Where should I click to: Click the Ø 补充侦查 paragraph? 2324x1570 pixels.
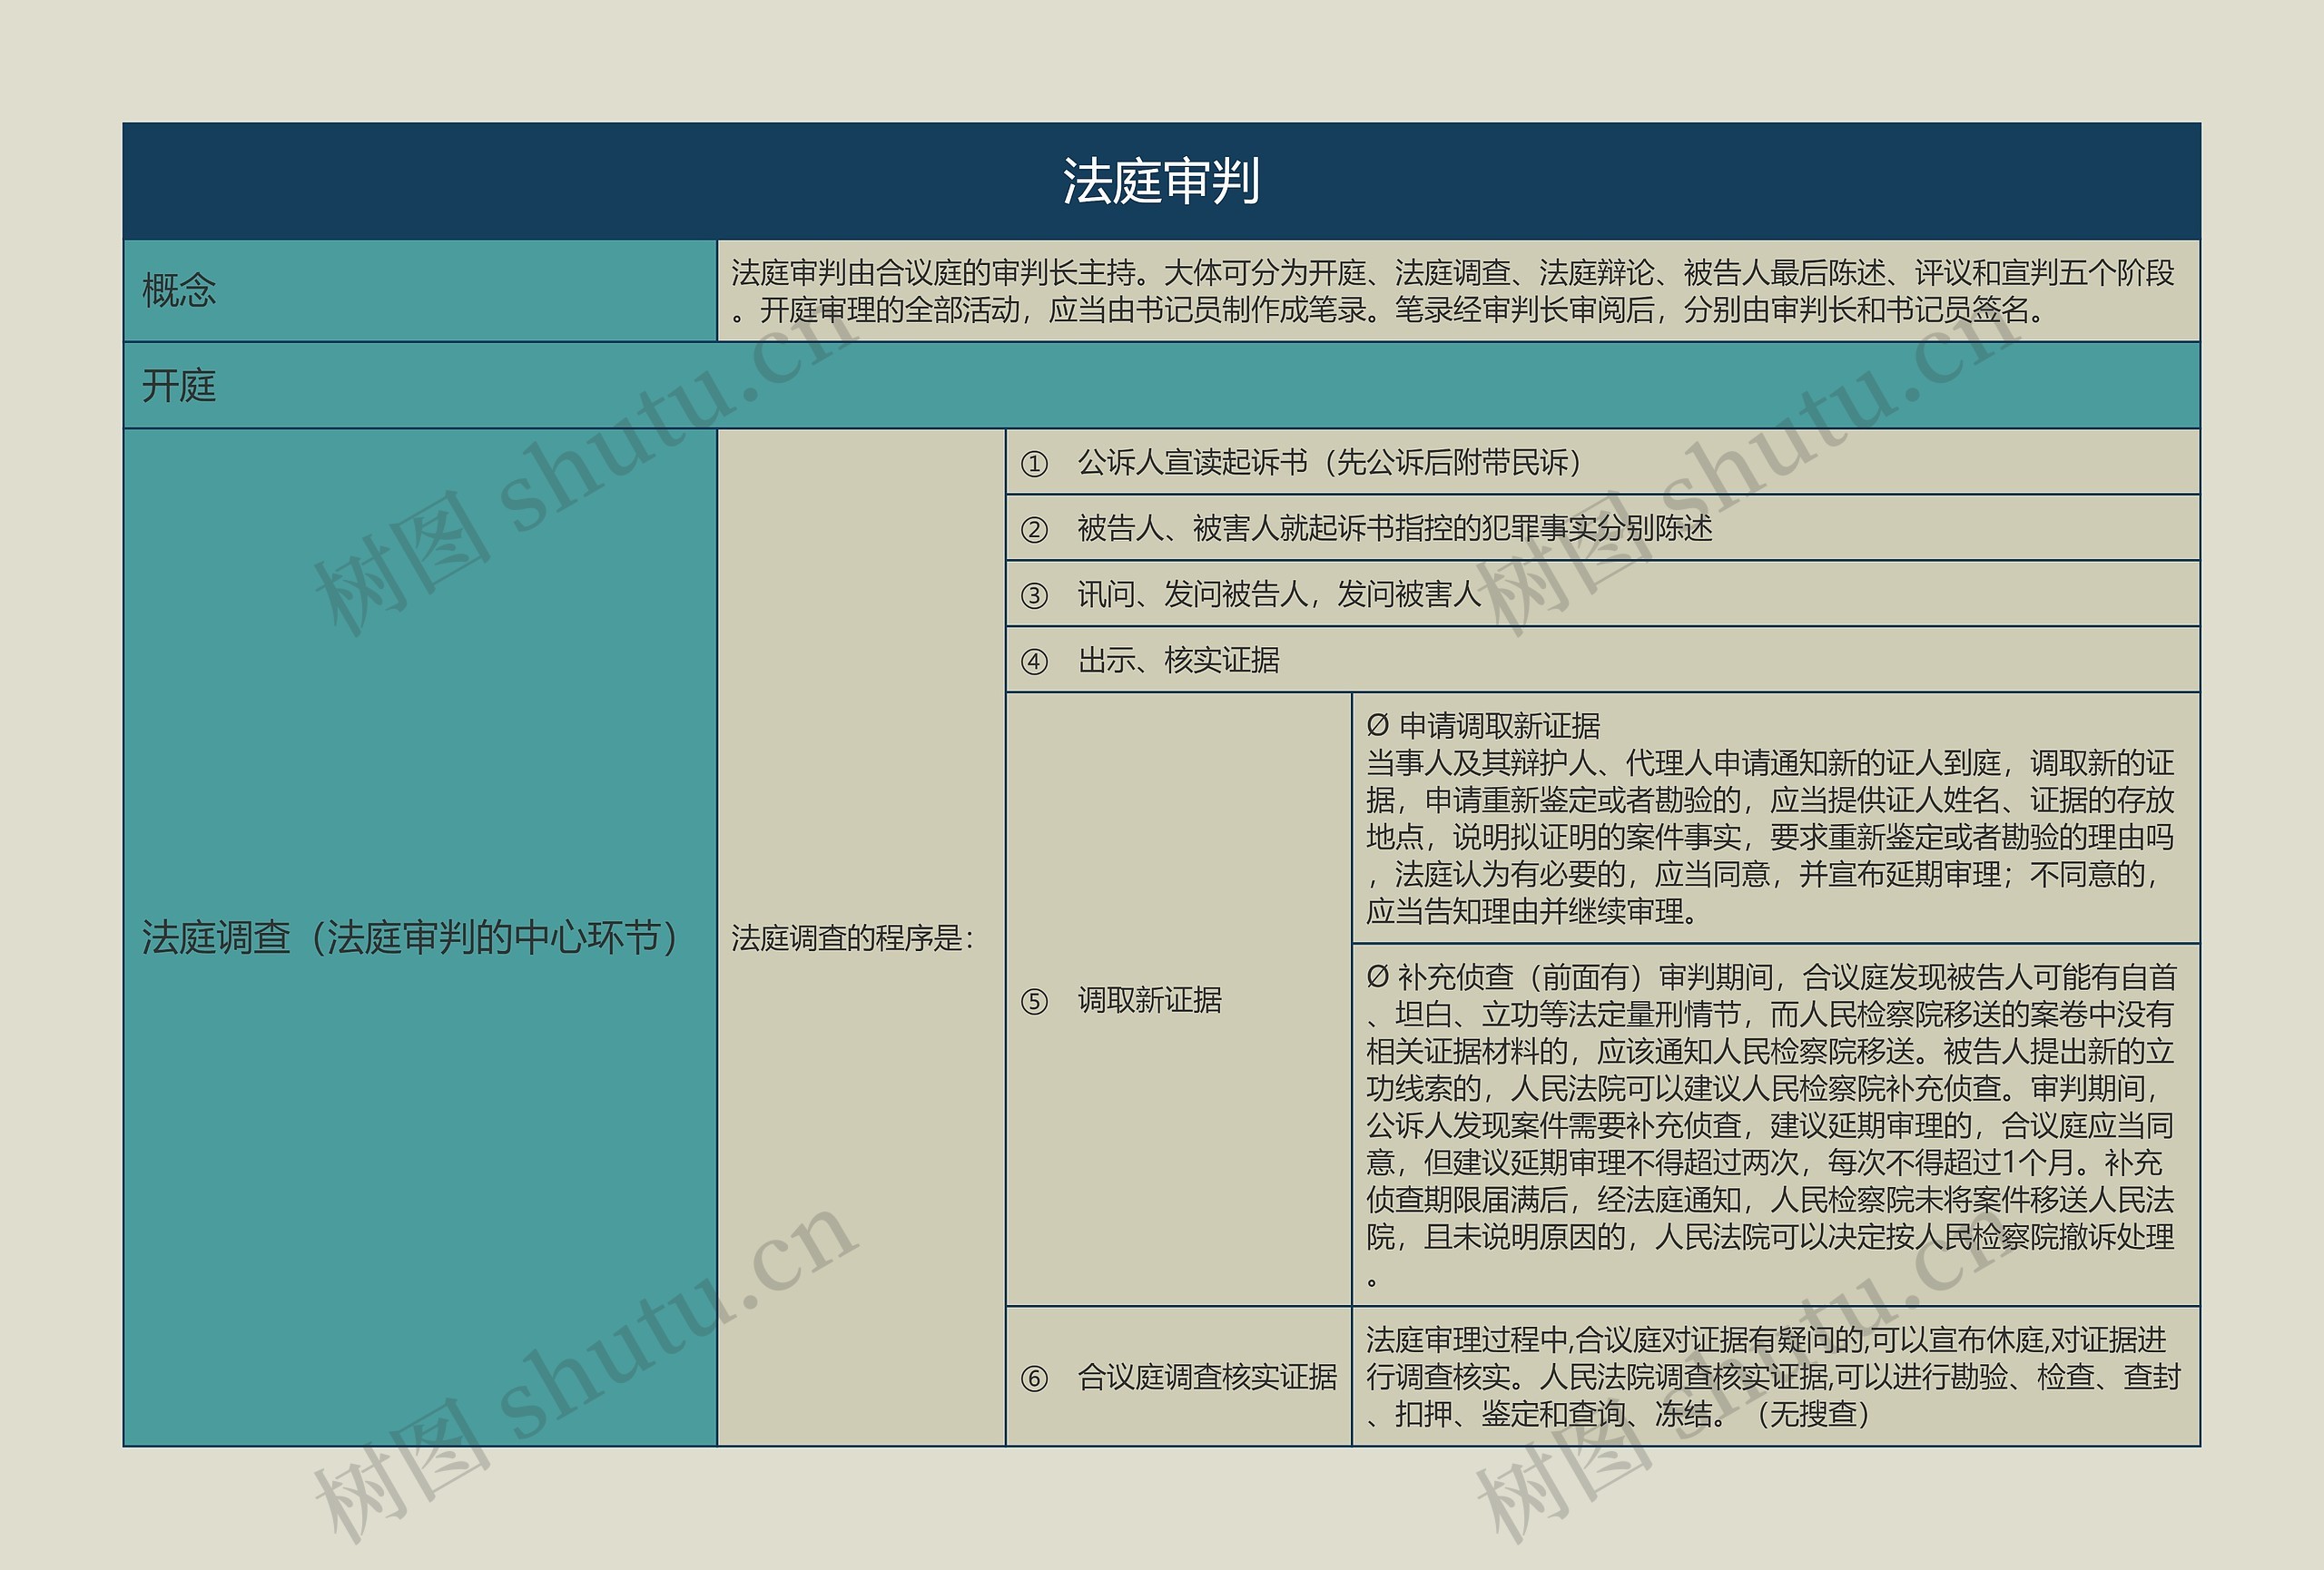click(1776, 1124)
